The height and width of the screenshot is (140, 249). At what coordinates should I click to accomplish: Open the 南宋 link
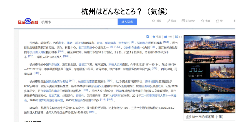(x=57, y=91)
